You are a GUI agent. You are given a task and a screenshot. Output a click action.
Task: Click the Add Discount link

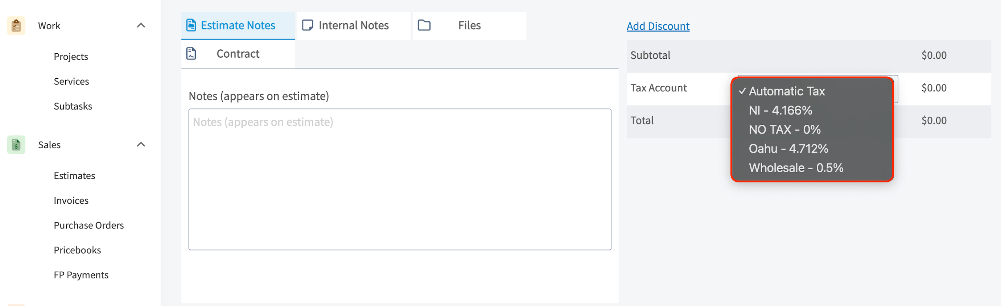pos(658,26)
